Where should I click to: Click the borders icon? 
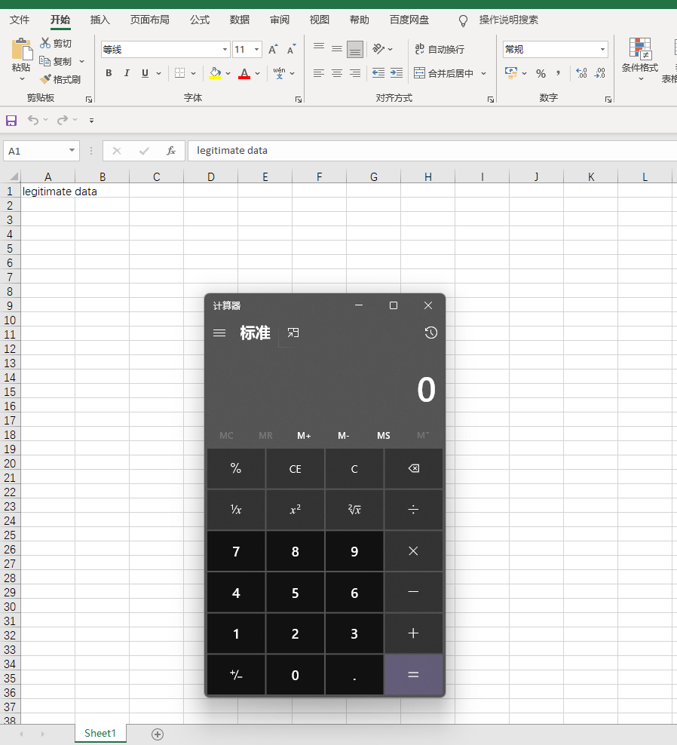click(179, 73)
